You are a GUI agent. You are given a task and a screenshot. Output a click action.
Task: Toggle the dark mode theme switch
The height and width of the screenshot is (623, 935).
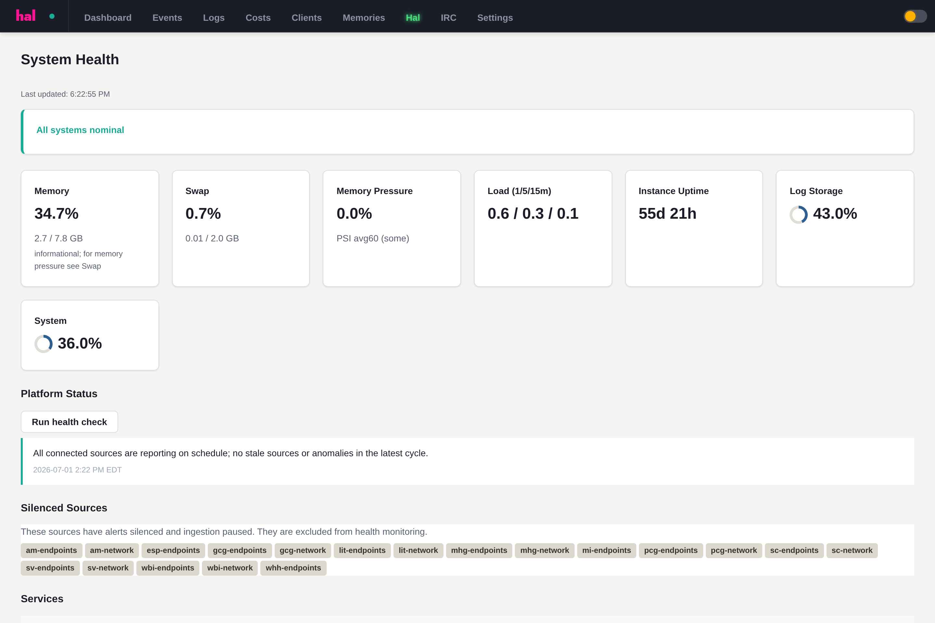tap(915, 16)
